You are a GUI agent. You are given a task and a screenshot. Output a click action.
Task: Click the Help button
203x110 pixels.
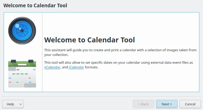(10, 104)
